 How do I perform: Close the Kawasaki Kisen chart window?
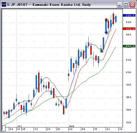[x=132, y=4]
